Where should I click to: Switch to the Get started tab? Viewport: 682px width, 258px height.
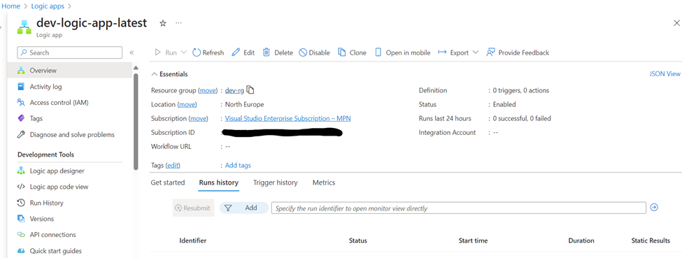(x=168, y=182)
